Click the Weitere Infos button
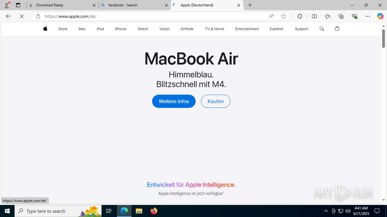The width and height of the screenshot is (387, 217). pyautogui.click(x=174, y=101)
